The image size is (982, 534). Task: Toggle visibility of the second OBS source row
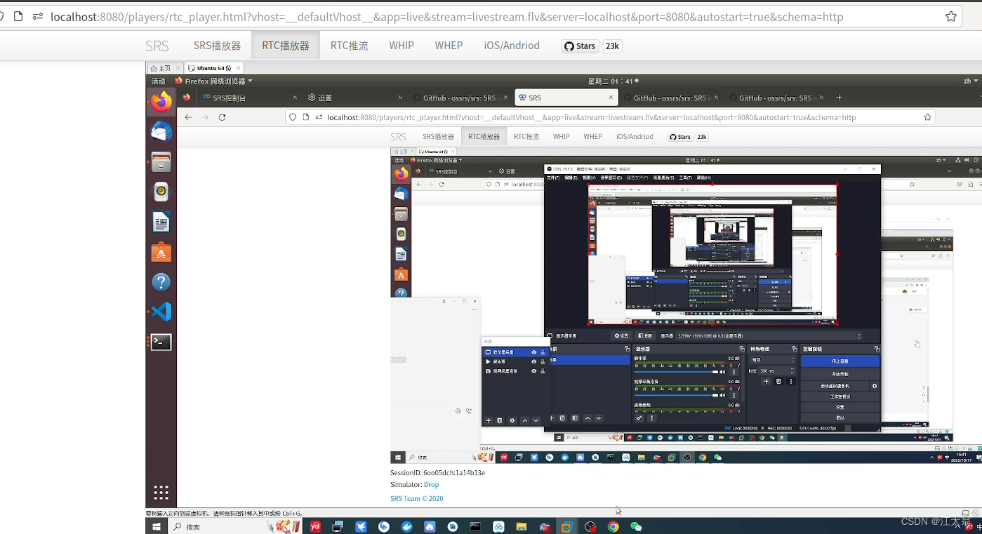point(533,361)
